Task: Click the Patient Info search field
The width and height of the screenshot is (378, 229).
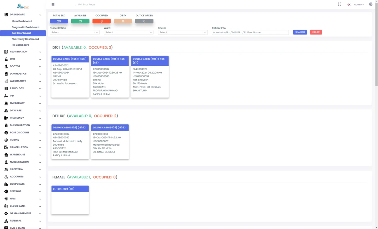Action: point(250,32)
